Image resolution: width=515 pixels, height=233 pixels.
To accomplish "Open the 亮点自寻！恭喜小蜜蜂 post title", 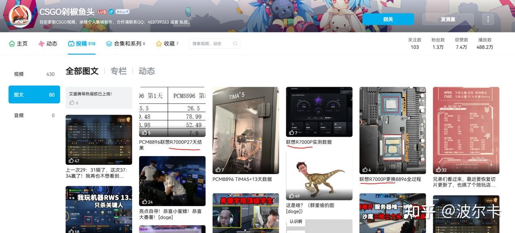I will 170,215.
